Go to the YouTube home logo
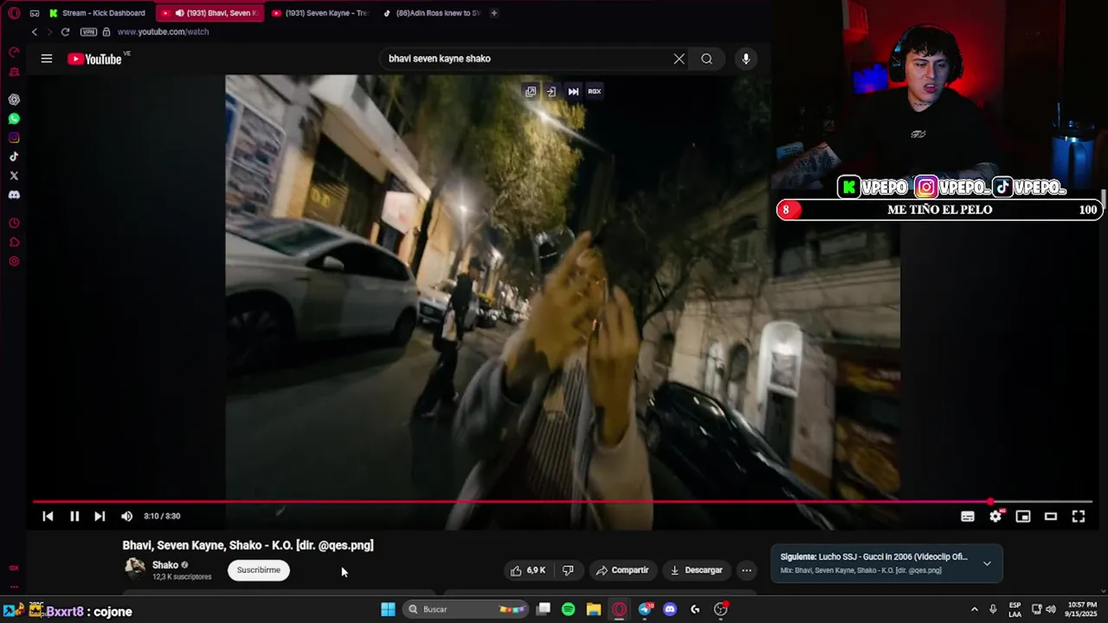Viewport: 1108px width, 623px height. (x=94, y=59)
